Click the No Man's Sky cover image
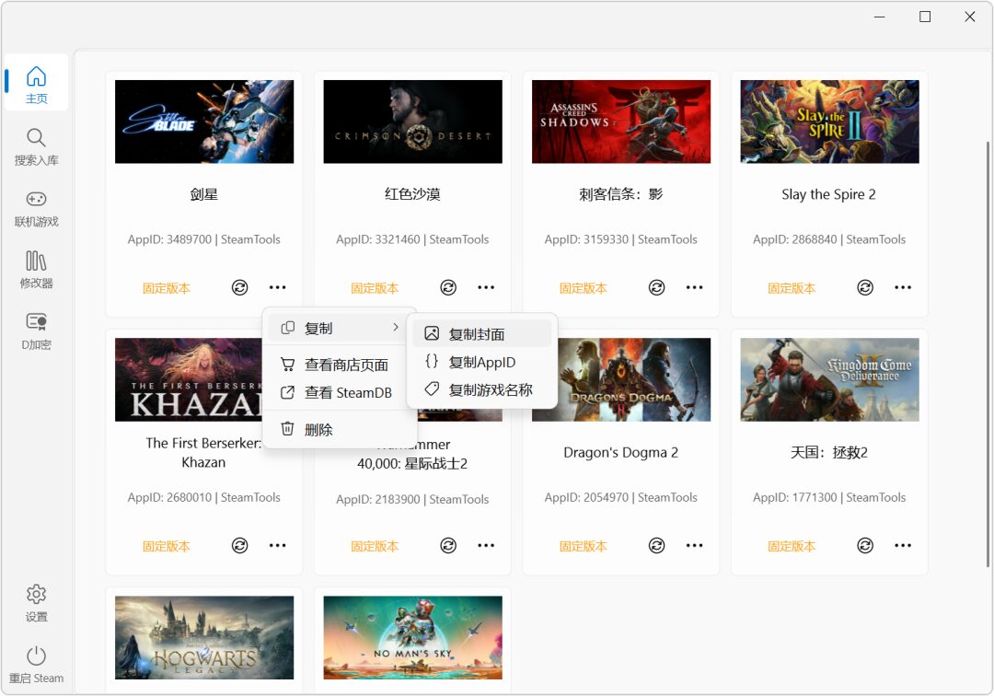 [412, 638]
